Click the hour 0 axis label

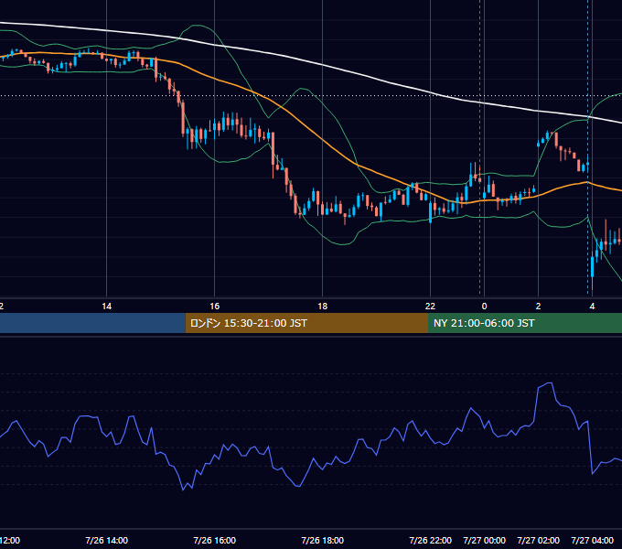pos(485,307)
